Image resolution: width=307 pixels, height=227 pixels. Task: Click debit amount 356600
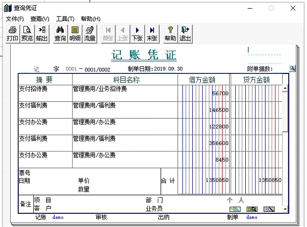pyautogui.click(x=218, y=143)
